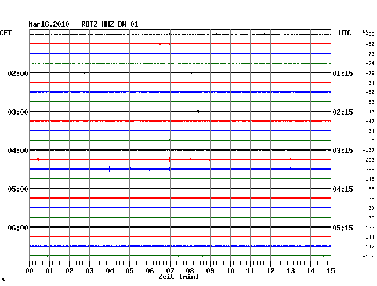Click the 02:00 CET time label
Screen dimensions: 377x286
point(18,73)
